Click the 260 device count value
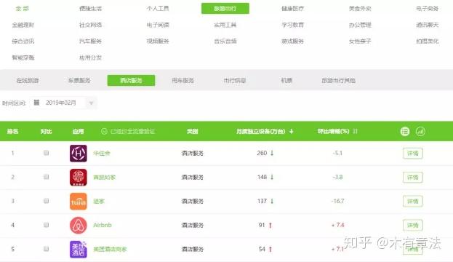The image size is (453, 262). pos(262,153)
